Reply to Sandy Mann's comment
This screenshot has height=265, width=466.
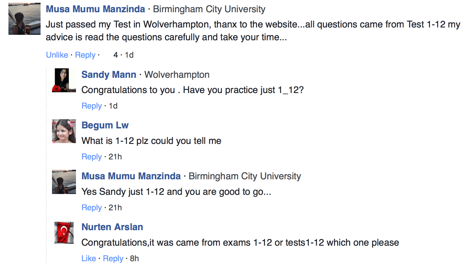[92, 106]
